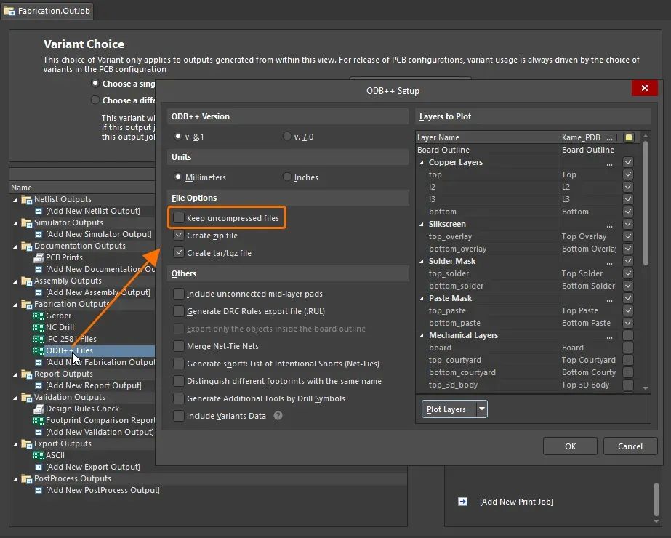Click the Plot Layers button
The image size is (671, 538).
pyautogui.click(x=449, y=409)
